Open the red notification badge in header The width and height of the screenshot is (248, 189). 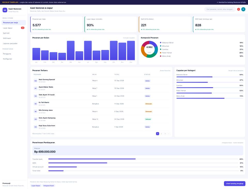pyautogui.click(x=238, y=9)
